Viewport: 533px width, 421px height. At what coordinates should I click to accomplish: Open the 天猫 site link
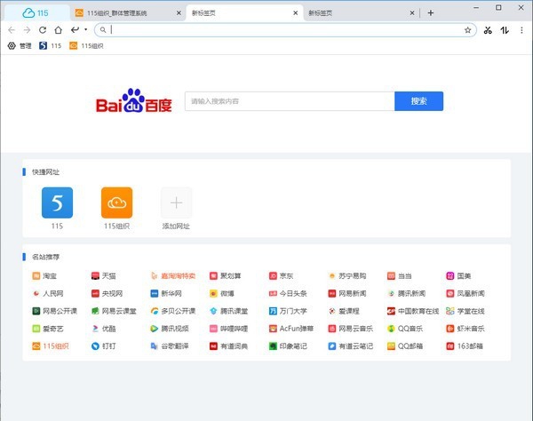pyautogui.click(x=104, y=276)
